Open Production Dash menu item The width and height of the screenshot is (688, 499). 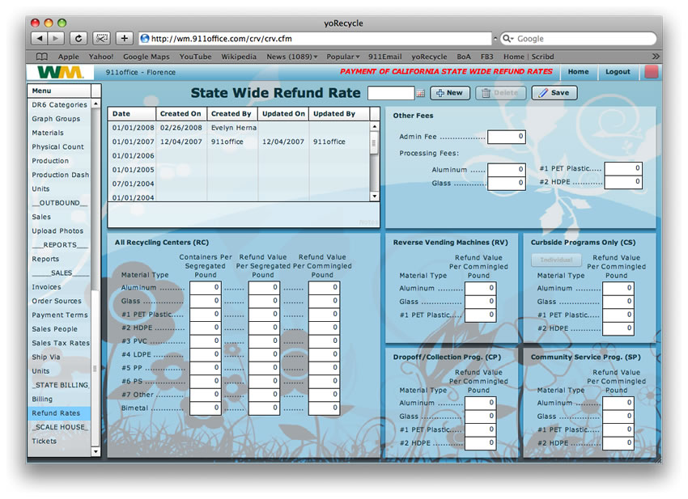click(59, 175)
